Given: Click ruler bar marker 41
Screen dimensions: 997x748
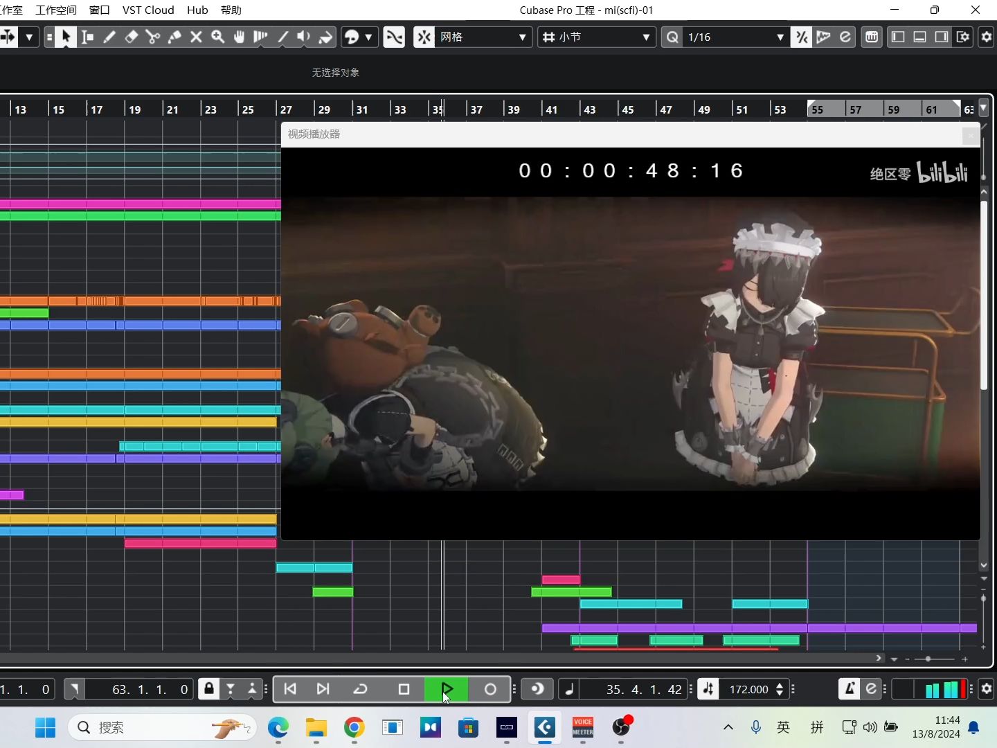Looking at the screenshot, I should click(x=551, y=109).
